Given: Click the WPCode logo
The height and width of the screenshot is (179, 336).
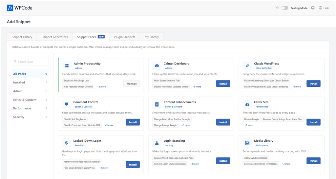Looking at the screenshot, I should pyautogui.click(x=19, y=8).
